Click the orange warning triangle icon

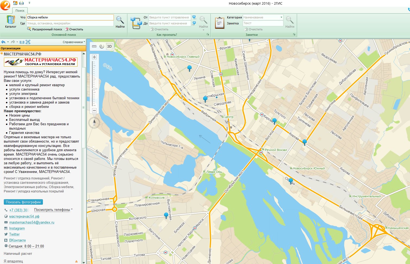tap(76, 261)
